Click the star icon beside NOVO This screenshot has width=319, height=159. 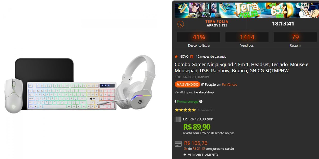tap(176, 56)
